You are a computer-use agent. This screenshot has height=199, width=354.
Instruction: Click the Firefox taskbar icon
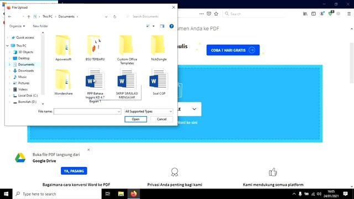[x=134, y=194]
